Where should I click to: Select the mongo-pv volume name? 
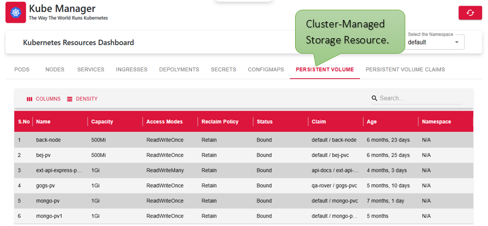[x=47, y=201]
